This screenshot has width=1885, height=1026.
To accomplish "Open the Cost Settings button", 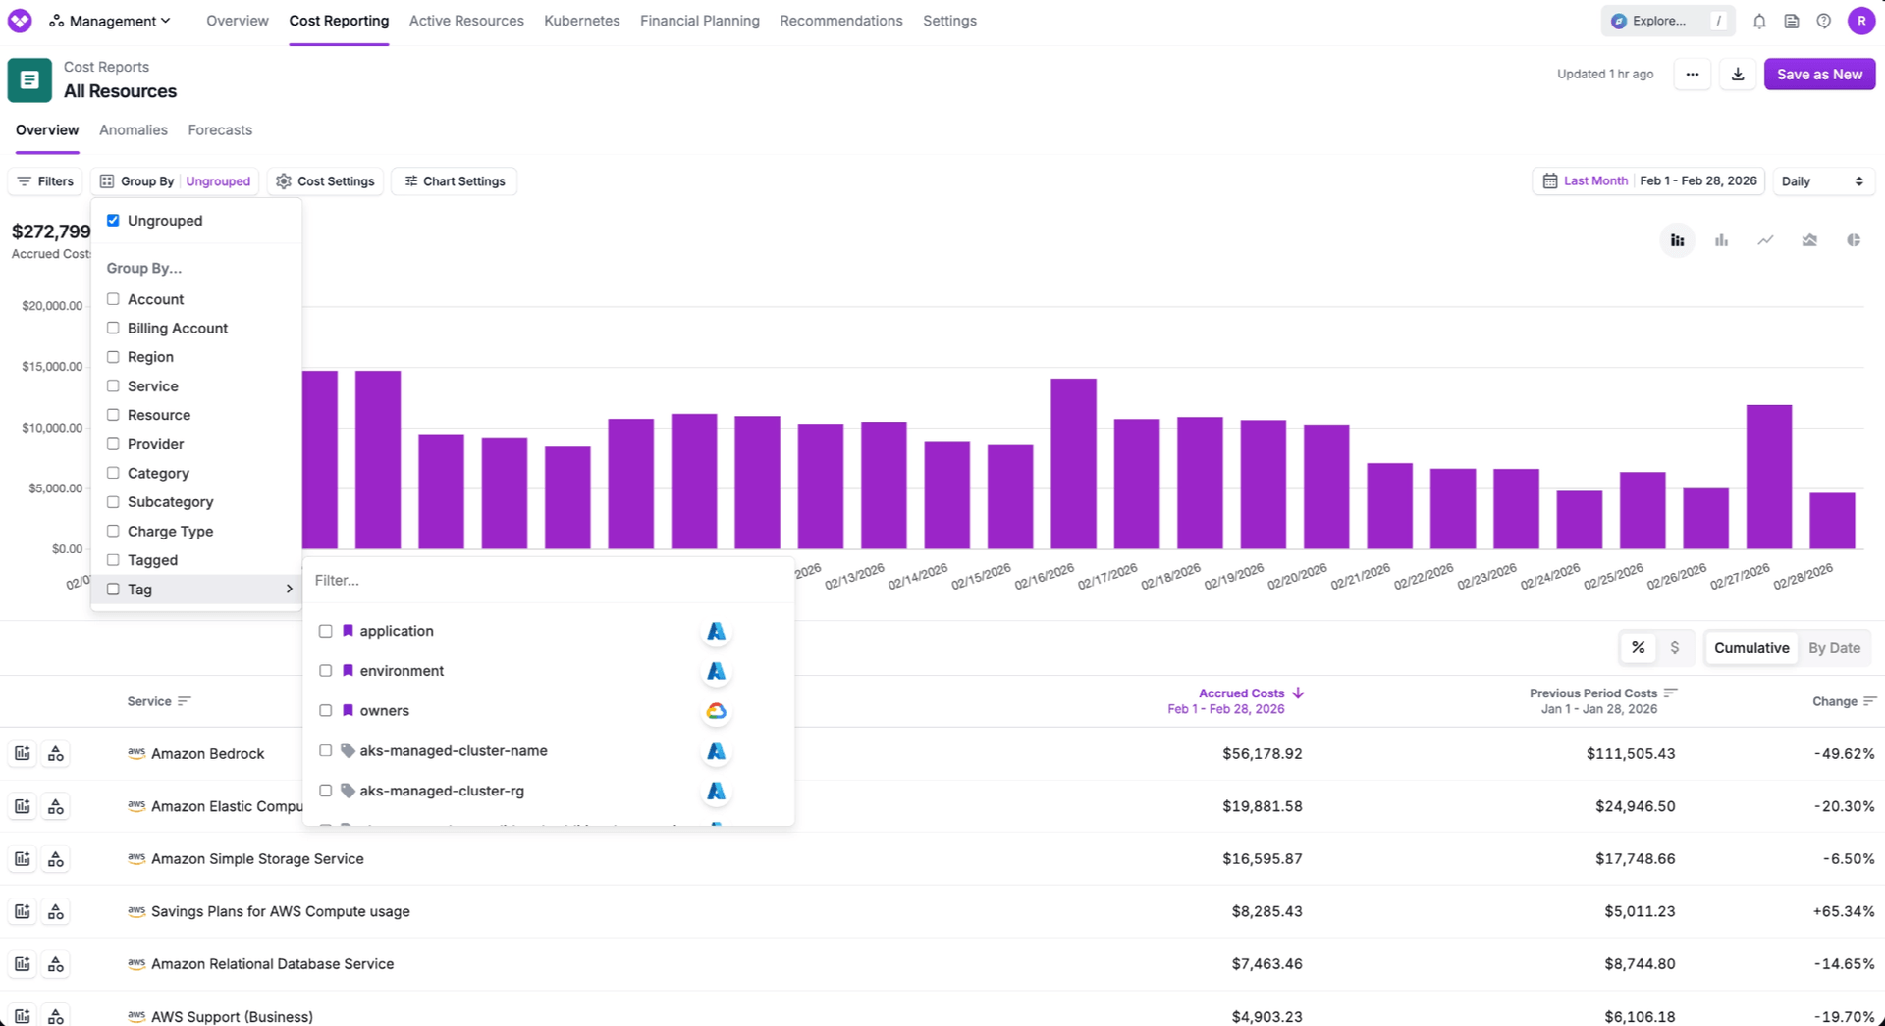I will click(325, 181).
